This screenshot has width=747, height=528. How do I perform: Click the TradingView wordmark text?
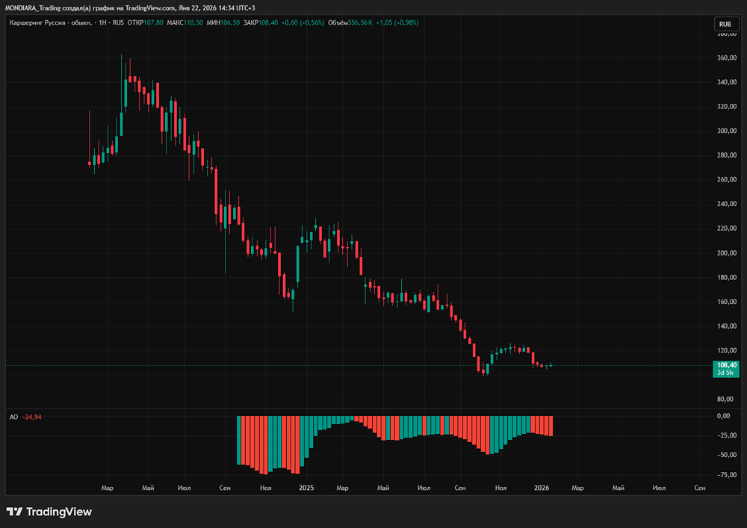click(x=58, y=512)
